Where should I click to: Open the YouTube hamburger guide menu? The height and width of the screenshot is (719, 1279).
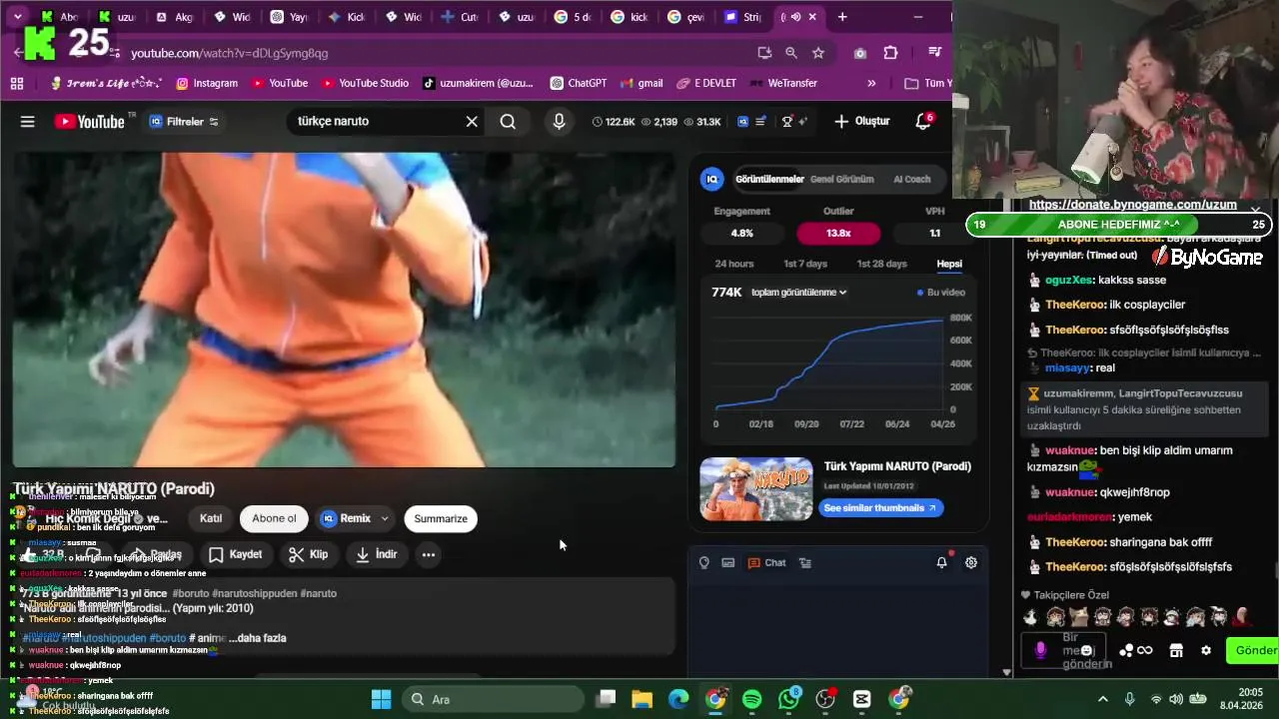click(28, 122)
